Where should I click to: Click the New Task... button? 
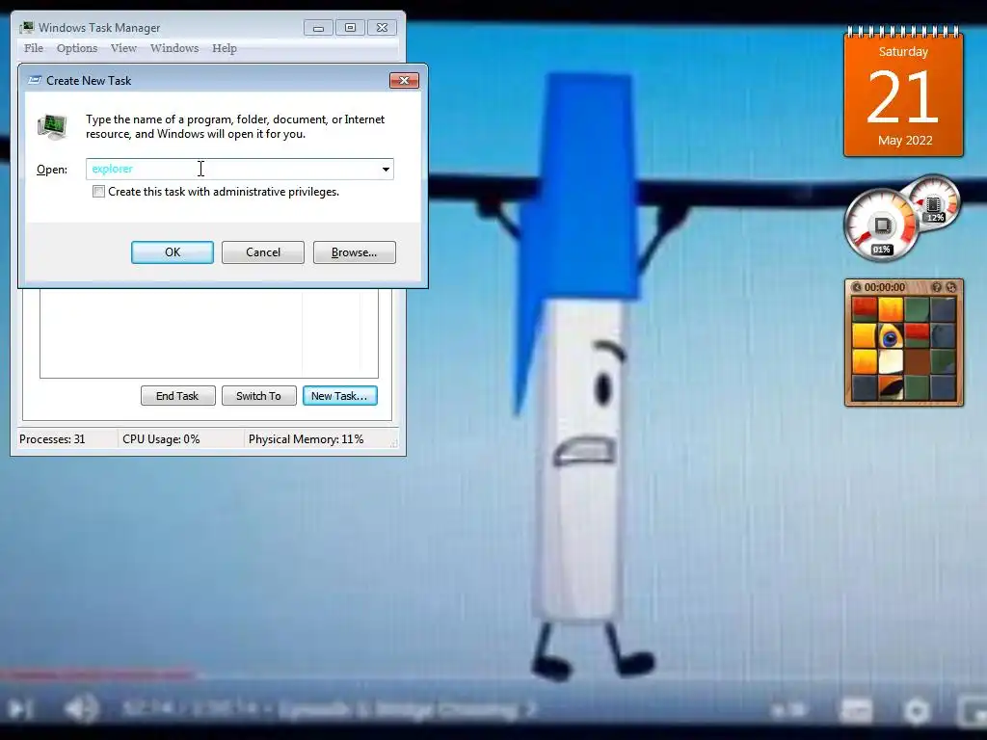(340, 396)
